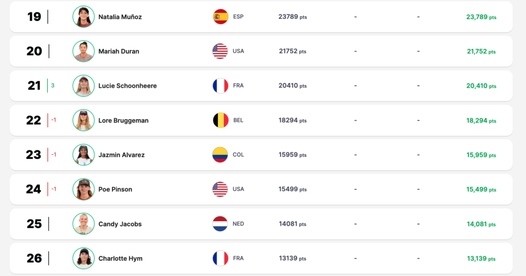Open Jazmin Alvarez's name link
The width and height of the screenshot is (526, 276).
point(121,155)
